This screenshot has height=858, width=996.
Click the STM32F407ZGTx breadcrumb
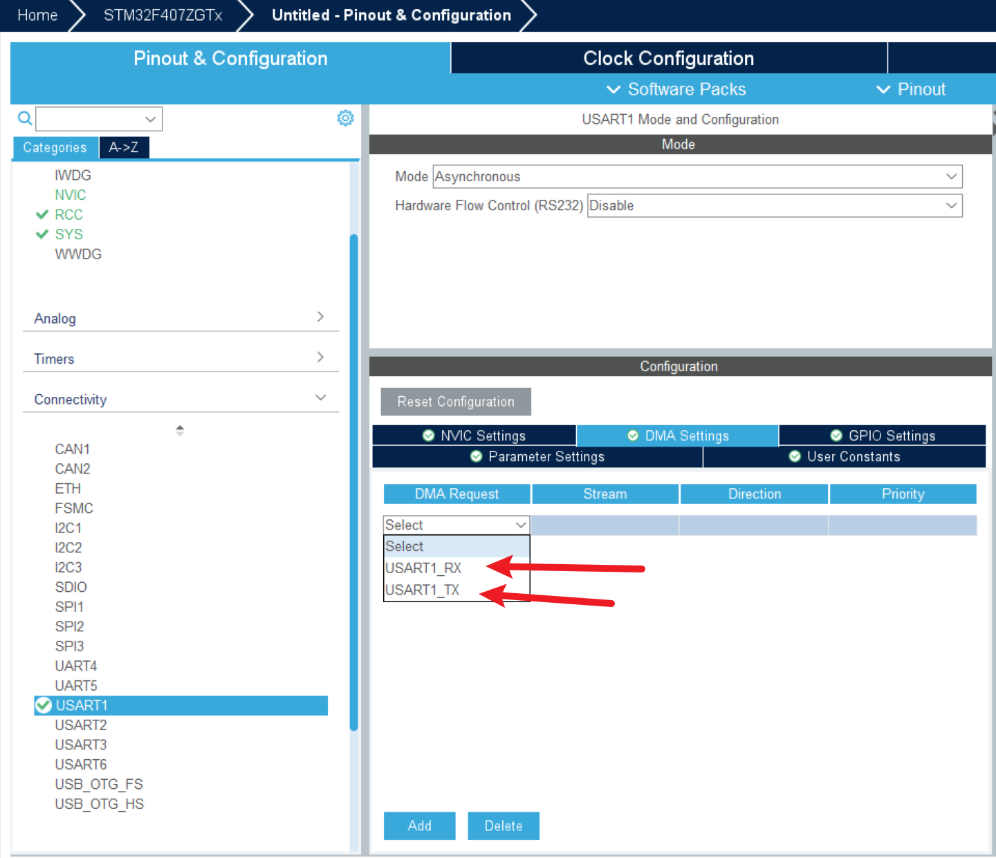click(x=163, y=15)
